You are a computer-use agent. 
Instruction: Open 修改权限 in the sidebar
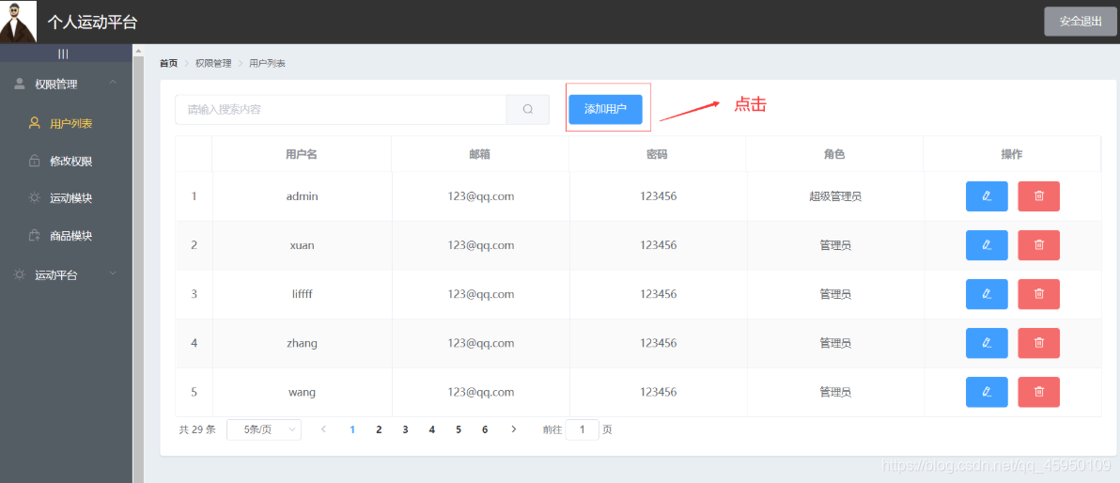pyautogui.click(x=67, y=162)
